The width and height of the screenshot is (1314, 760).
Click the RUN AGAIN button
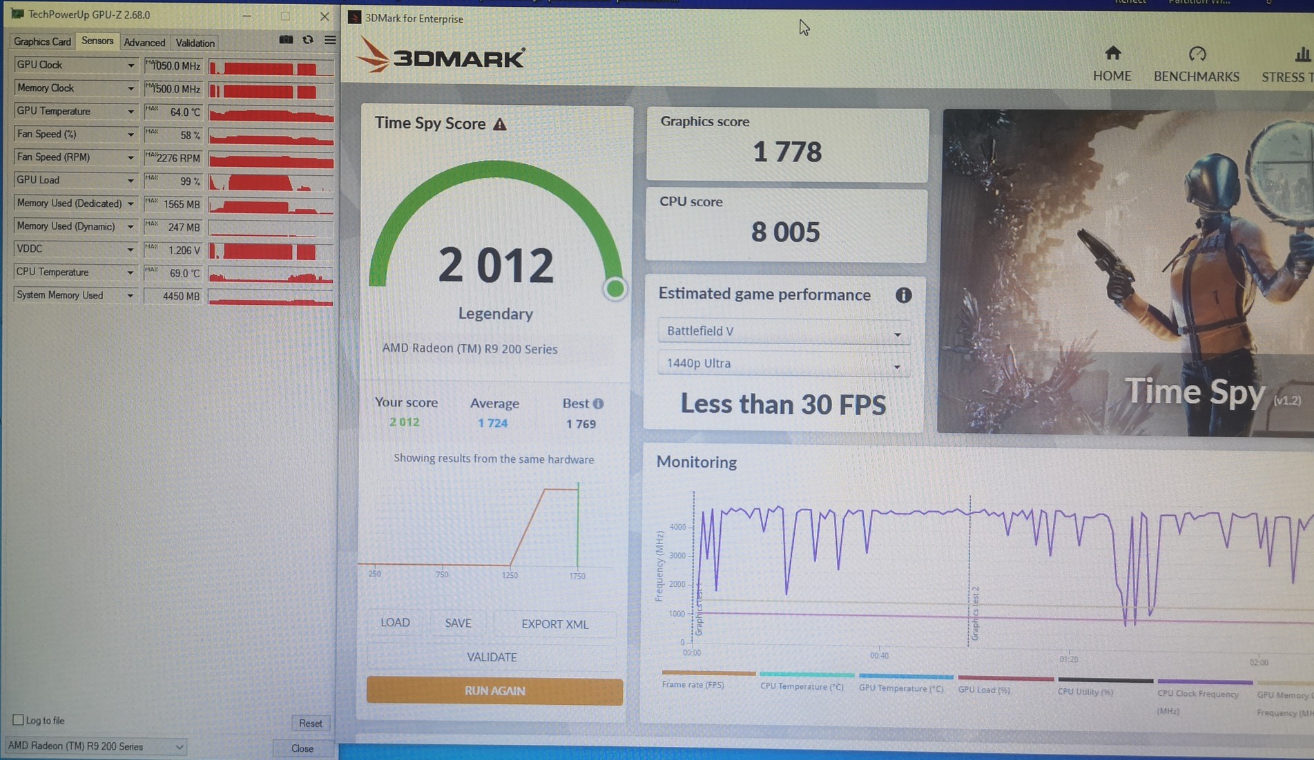tap(494, 690)
